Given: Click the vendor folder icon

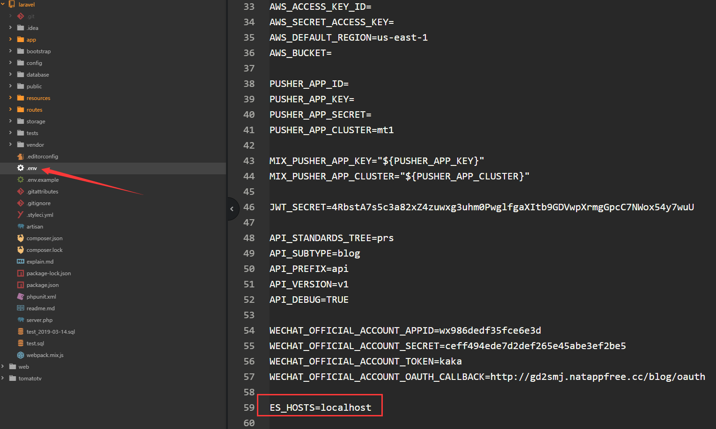Looking at the screenshot, I should (x=21, y=145).
